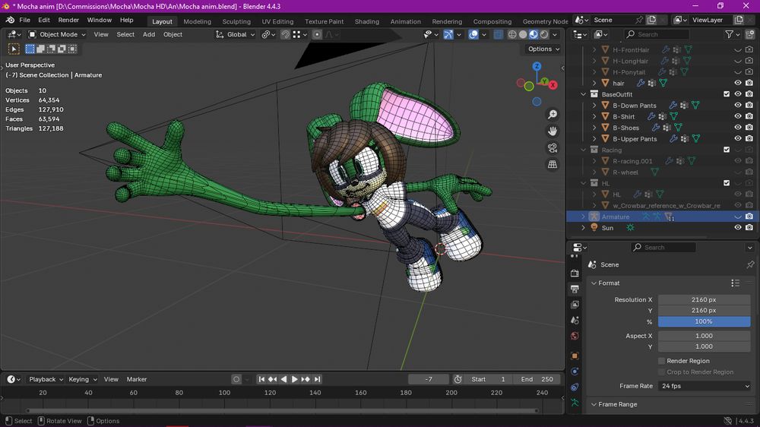Open the Keying dropdown in timeline
760x427 pixels.
[x=82, y=379]
